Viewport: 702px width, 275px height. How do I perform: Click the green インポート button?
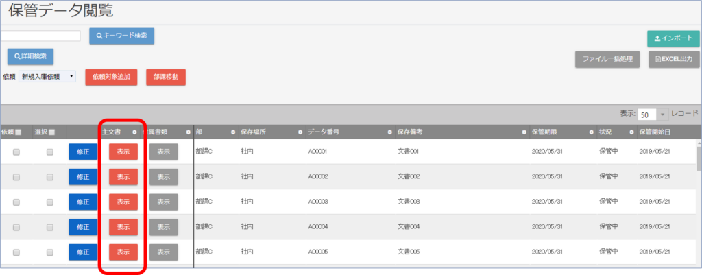coord(673,38)
